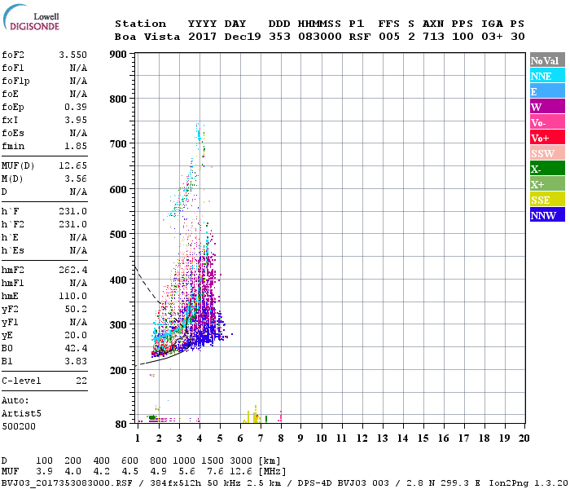Click the C-level value 22
The image size is (570, 489).
coord(81,381)
